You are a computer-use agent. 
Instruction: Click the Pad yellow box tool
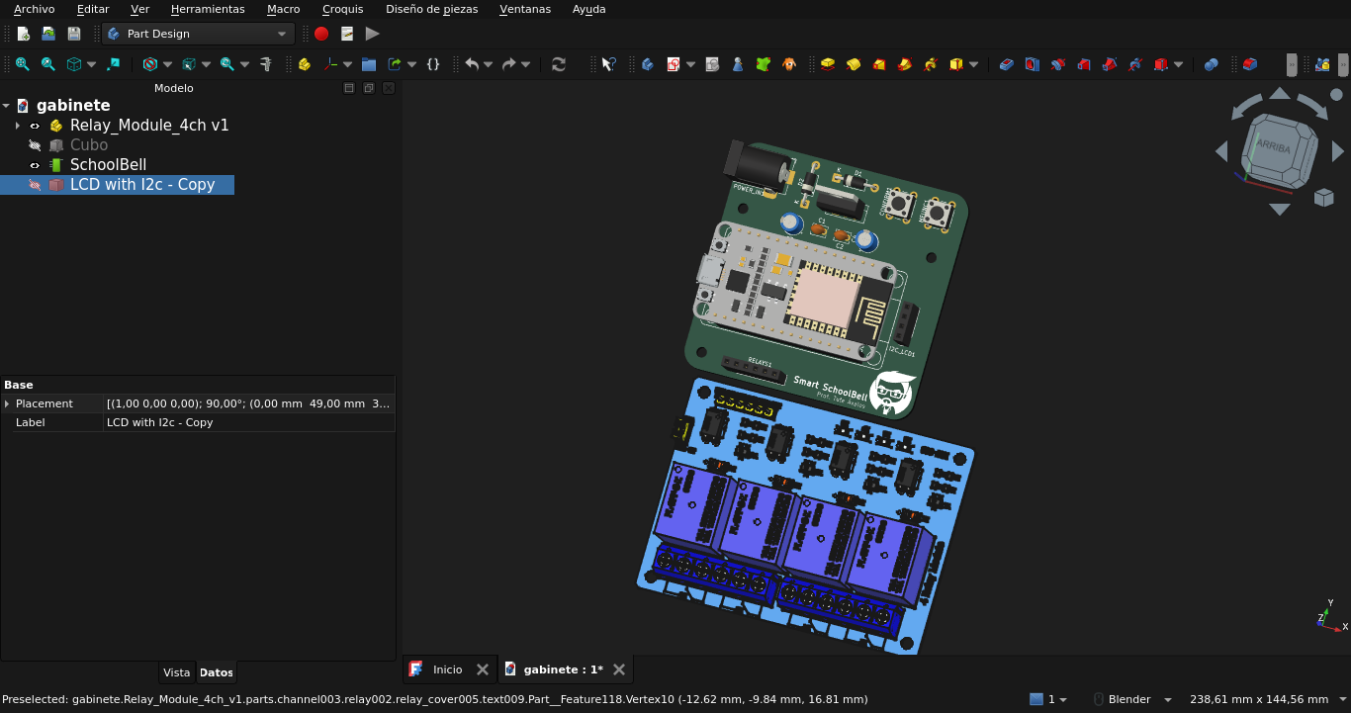pyautogui.click(x=828, y=64)
